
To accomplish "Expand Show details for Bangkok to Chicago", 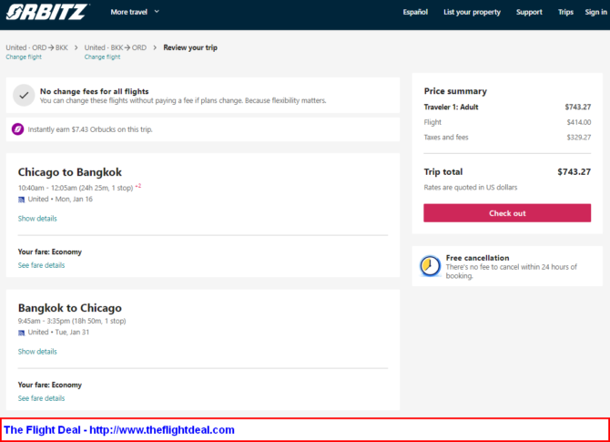I will [37, 352].
